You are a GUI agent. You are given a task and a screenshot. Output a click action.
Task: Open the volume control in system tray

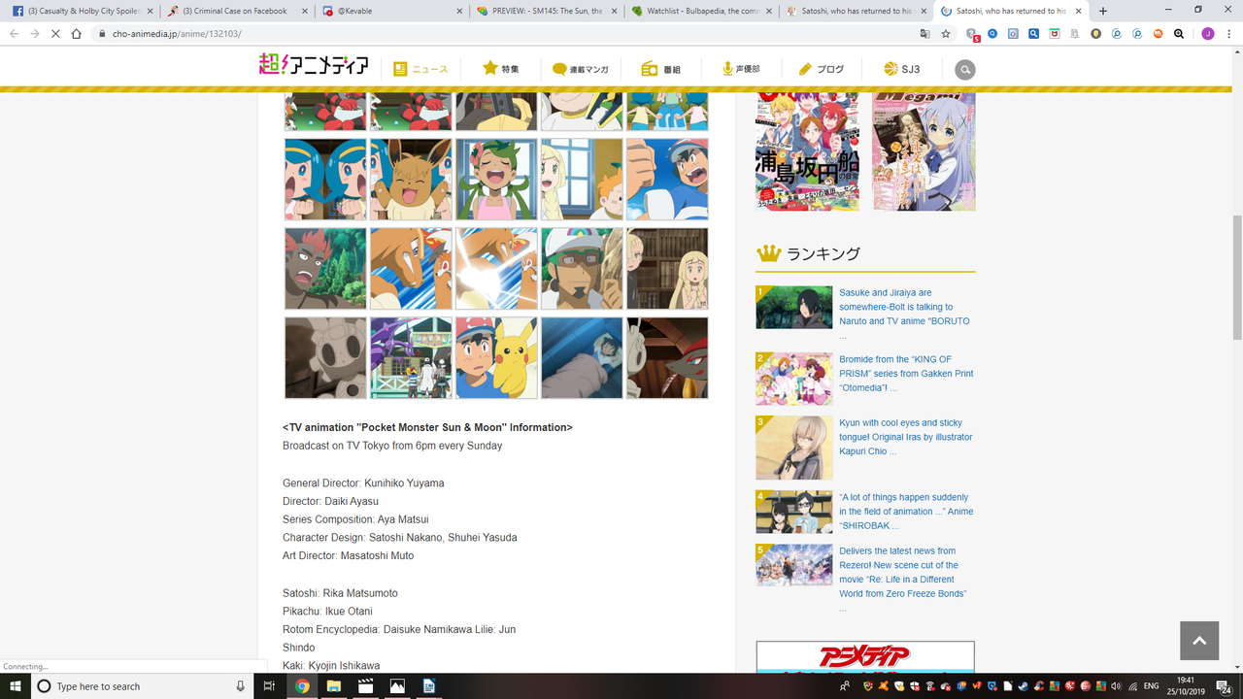pyautogui.click(x=1115, y=685)
